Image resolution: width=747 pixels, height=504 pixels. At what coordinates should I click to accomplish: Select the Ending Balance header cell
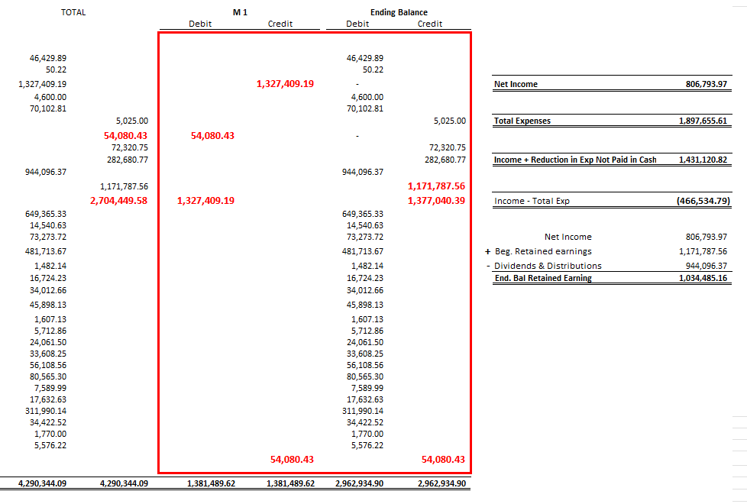(x=399, y=12)
